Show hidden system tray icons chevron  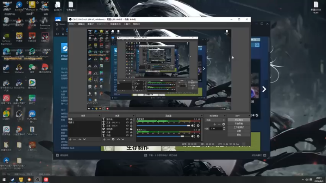[303, 180]
